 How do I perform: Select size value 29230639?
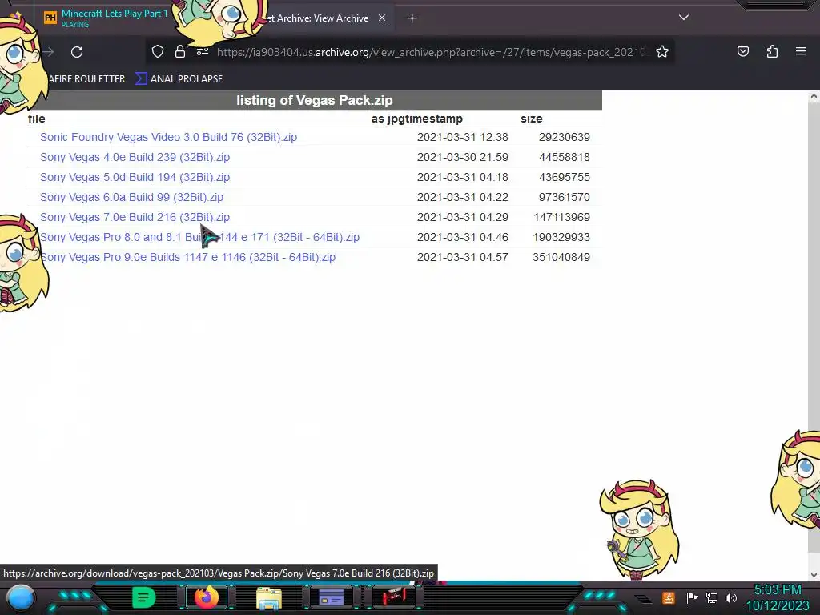[565, 137]
